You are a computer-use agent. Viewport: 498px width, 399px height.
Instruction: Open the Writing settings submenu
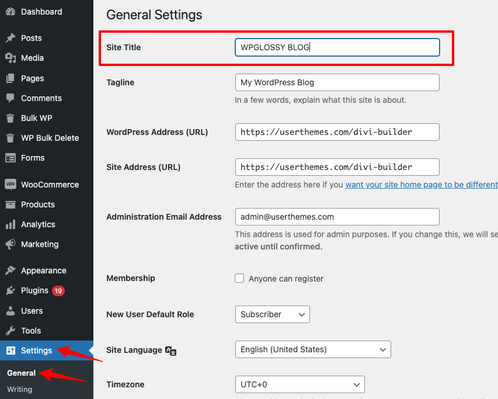tap(20, 390)
